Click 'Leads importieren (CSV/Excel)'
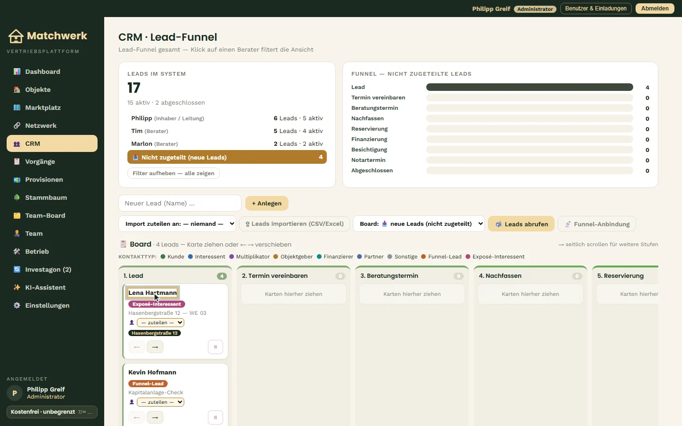This screenshot has width=682, height=426. 295,224
